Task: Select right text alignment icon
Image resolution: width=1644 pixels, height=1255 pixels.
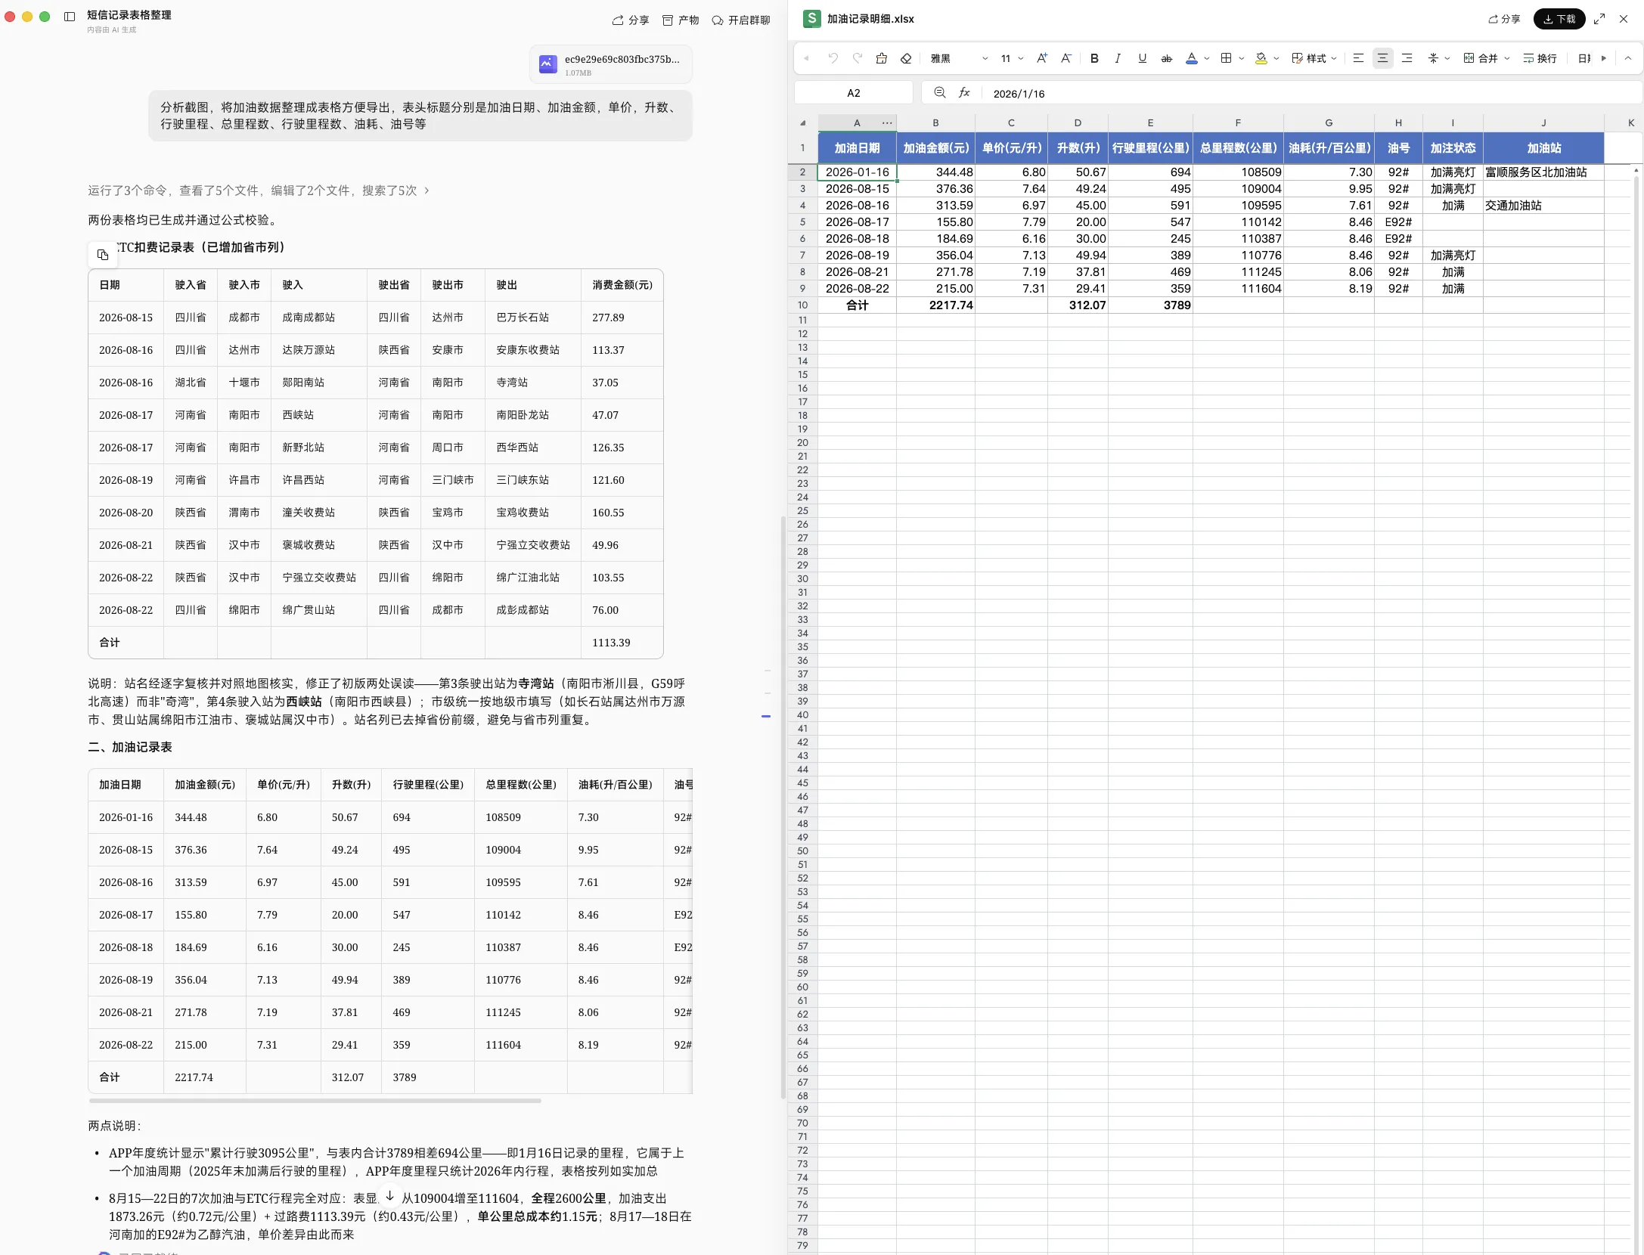Action: coord(1407,58)
